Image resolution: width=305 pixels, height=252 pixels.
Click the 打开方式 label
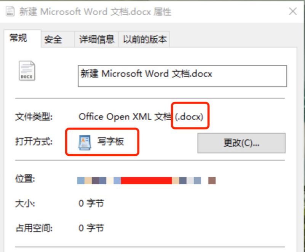(x=34, y=142)
